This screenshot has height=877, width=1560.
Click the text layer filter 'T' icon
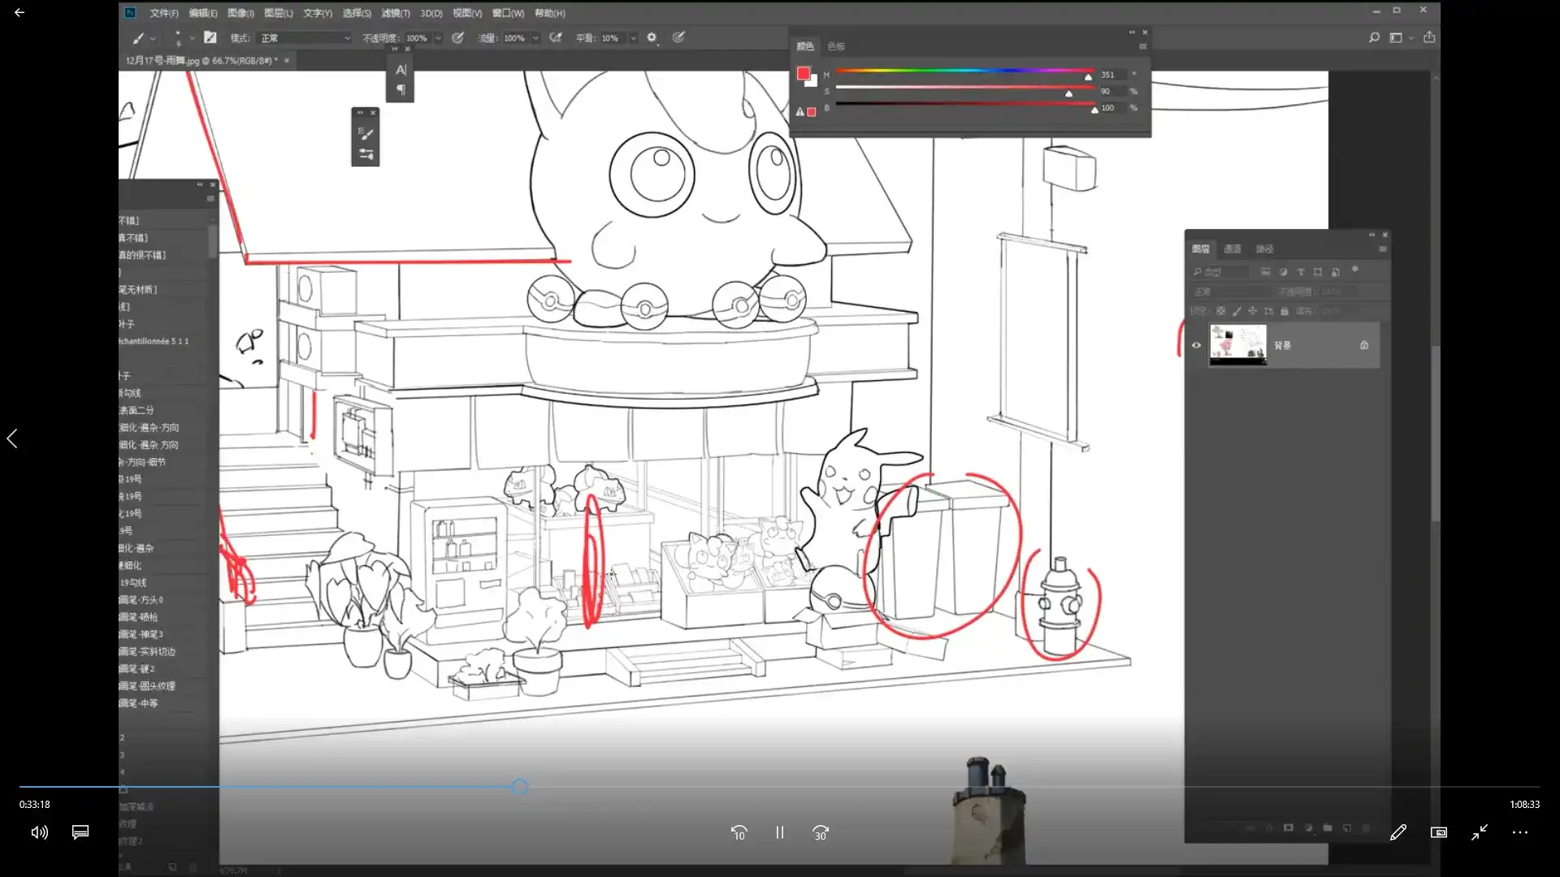[1301, 272]
